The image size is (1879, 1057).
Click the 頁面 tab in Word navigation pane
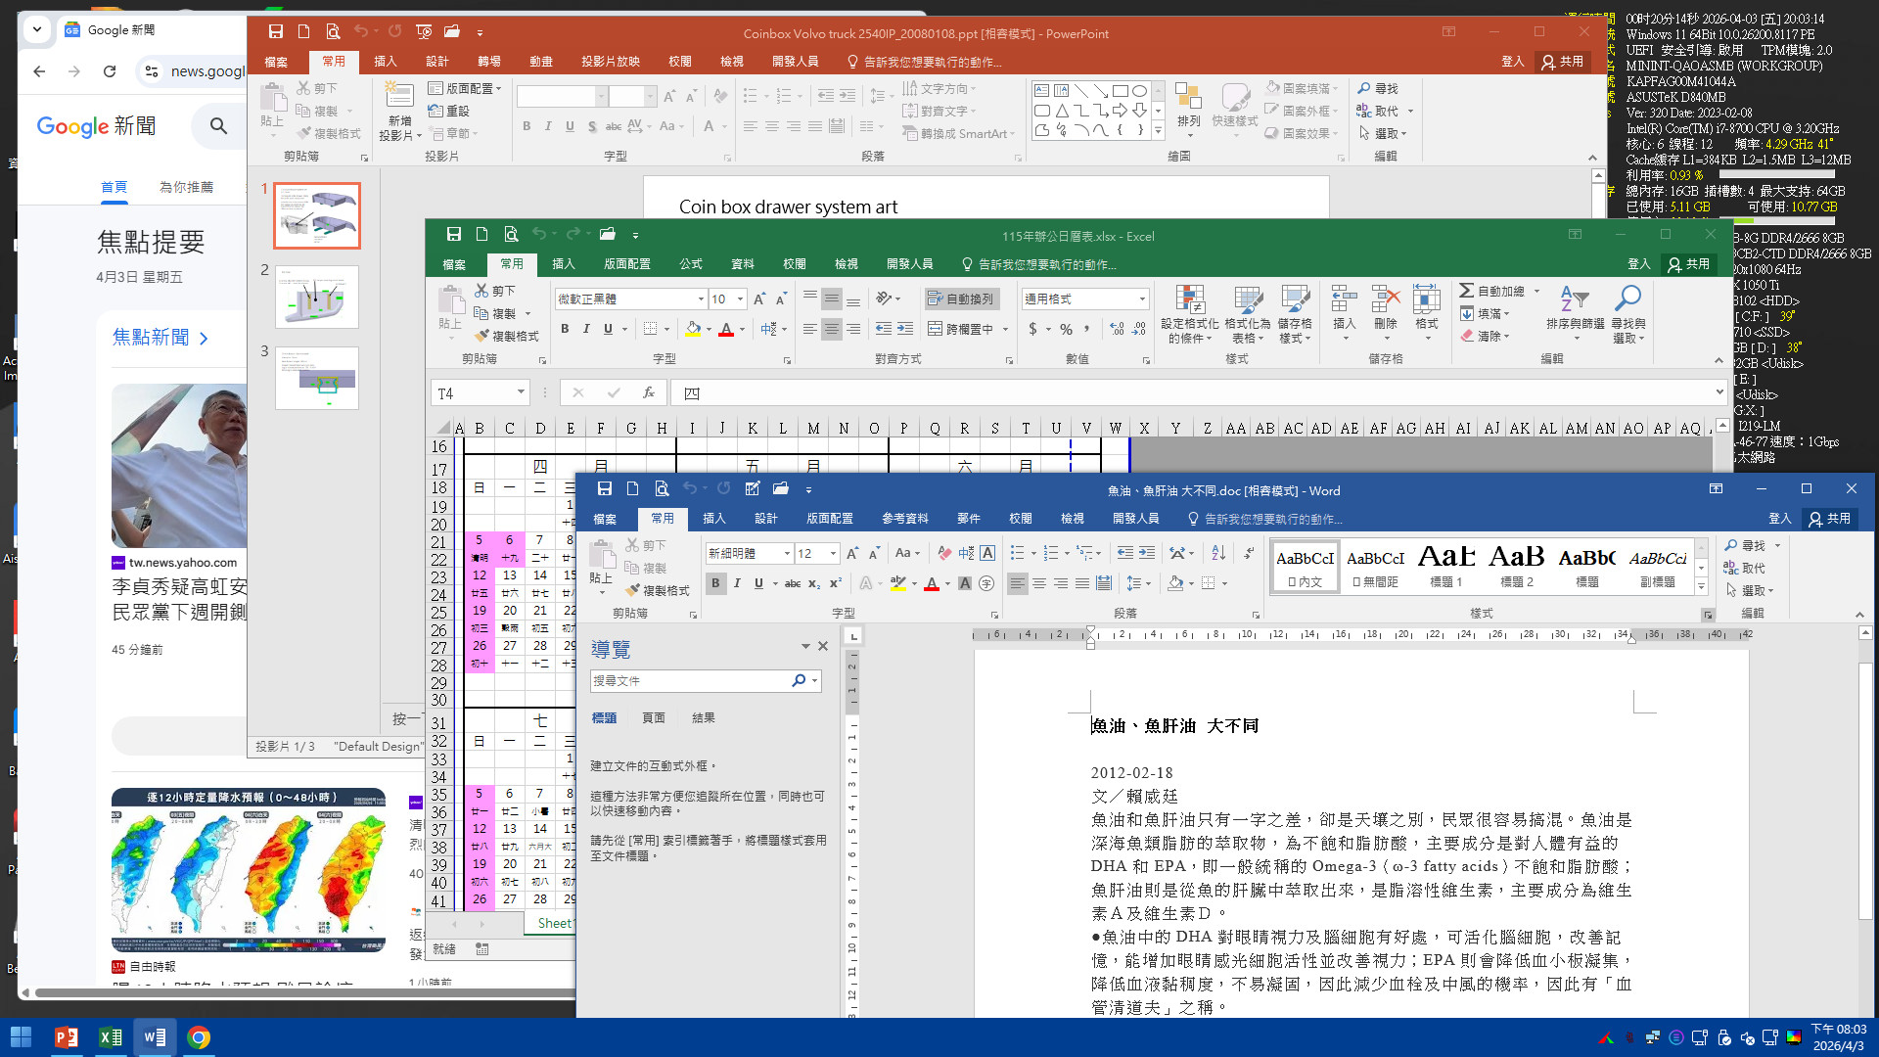tap(653, 718)
